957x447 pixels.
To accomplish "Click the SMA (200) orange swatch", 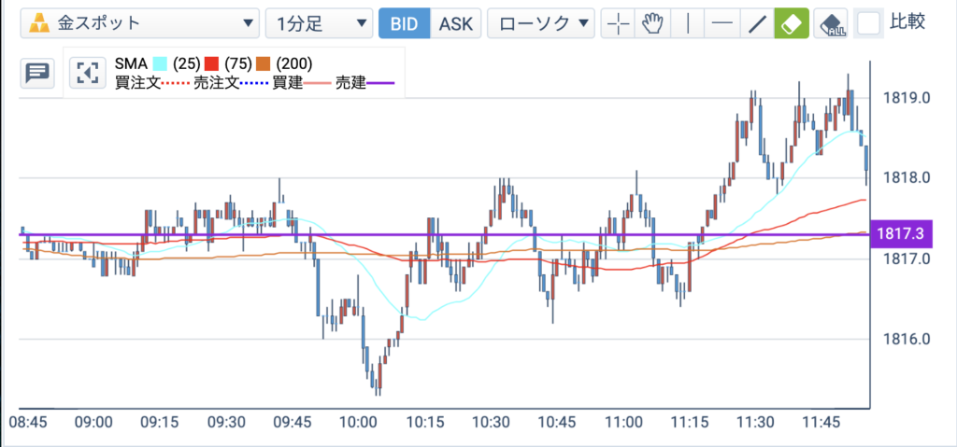I will tap(264, 63).
